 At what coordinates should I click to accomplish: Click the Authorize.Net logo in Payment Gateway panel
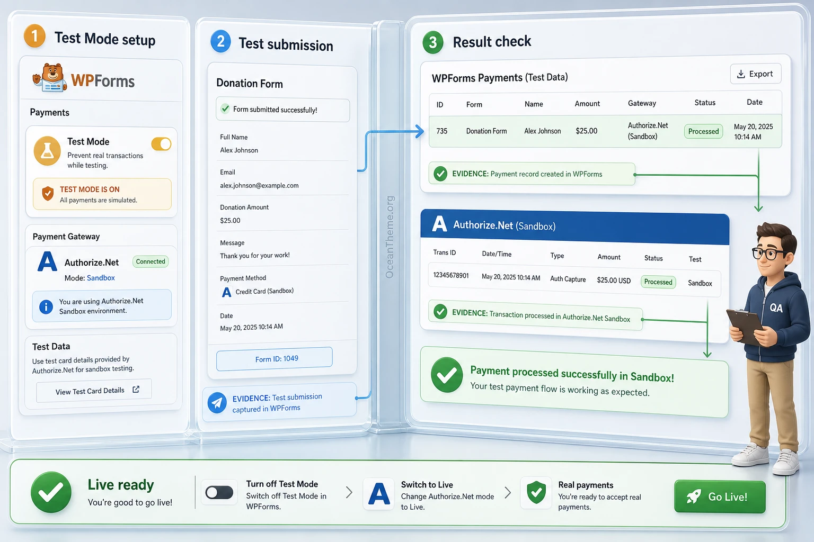point(47,261)
